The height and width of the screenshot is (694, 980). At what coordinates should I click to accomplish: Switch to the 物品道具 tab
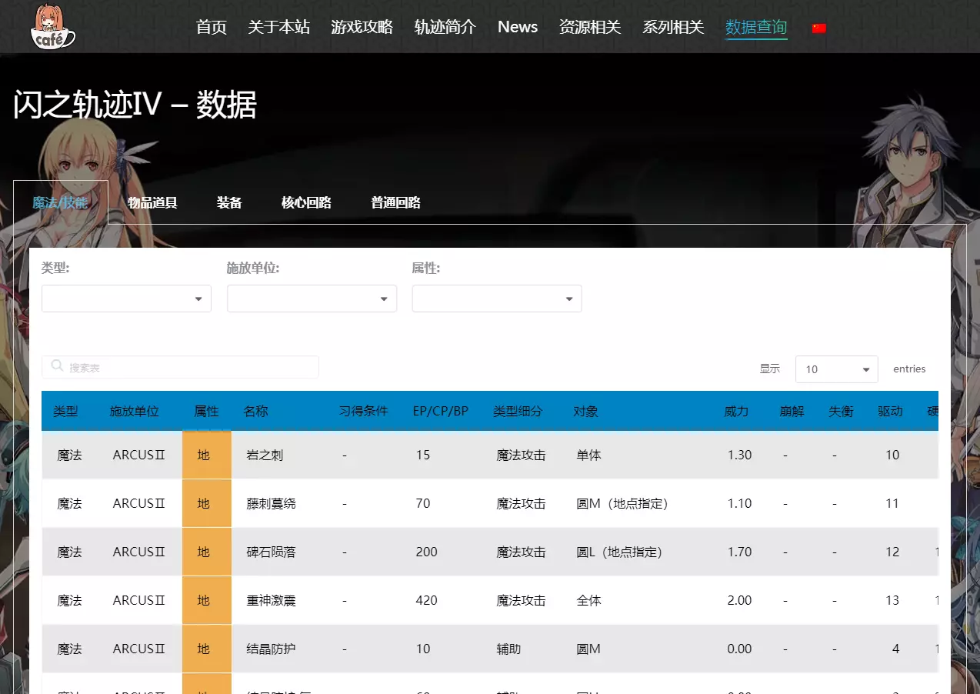153,203
